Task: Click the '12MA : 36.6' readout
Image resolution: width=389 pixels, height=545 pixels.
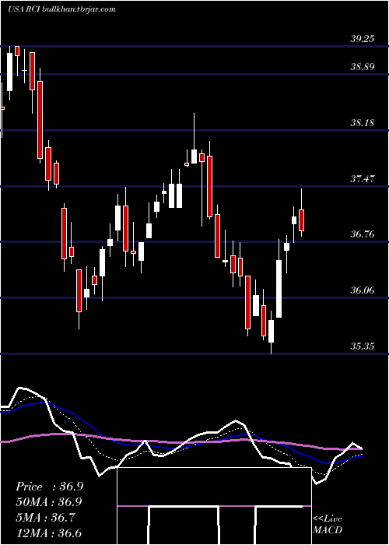Action: pyautogui.click(x=49, y=533)
